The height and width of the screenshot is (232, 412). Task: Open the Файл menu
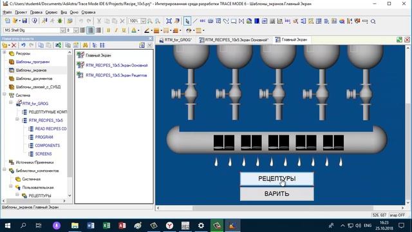click(7, 12)
